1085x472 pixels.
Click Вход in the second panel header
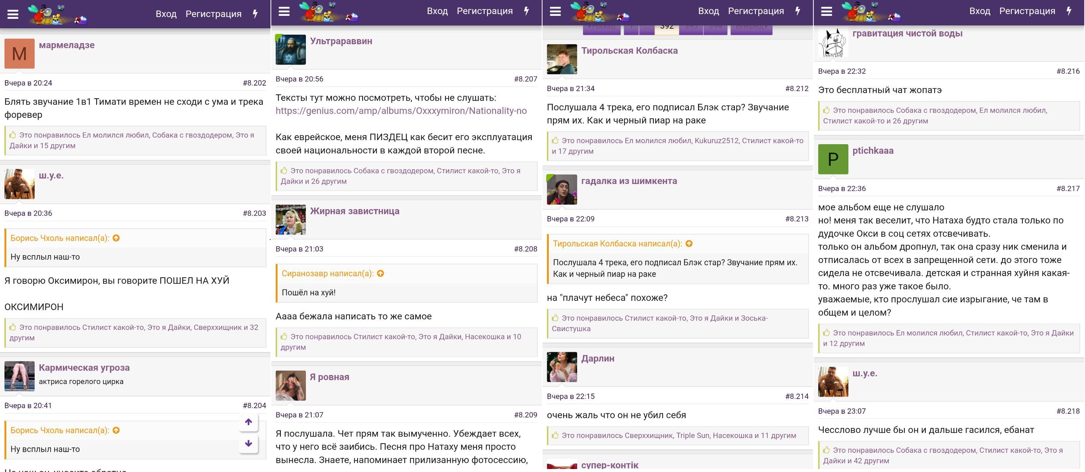pyautogui.click(x=437, y=11)
